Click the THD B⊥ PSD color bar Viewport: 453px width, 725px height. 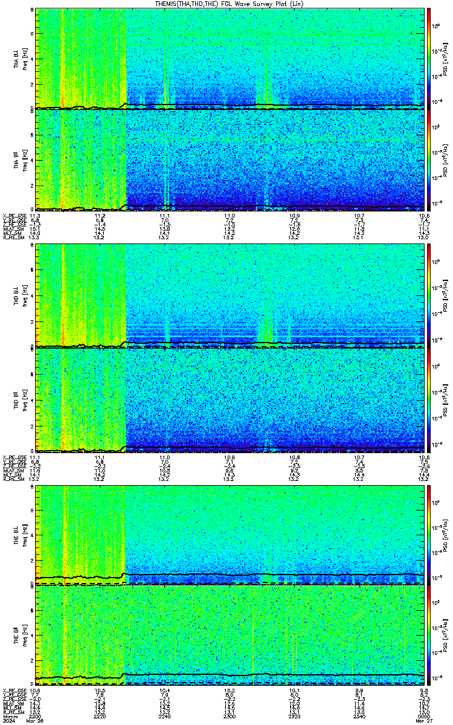pyautogui.click(x=429, y=296)
